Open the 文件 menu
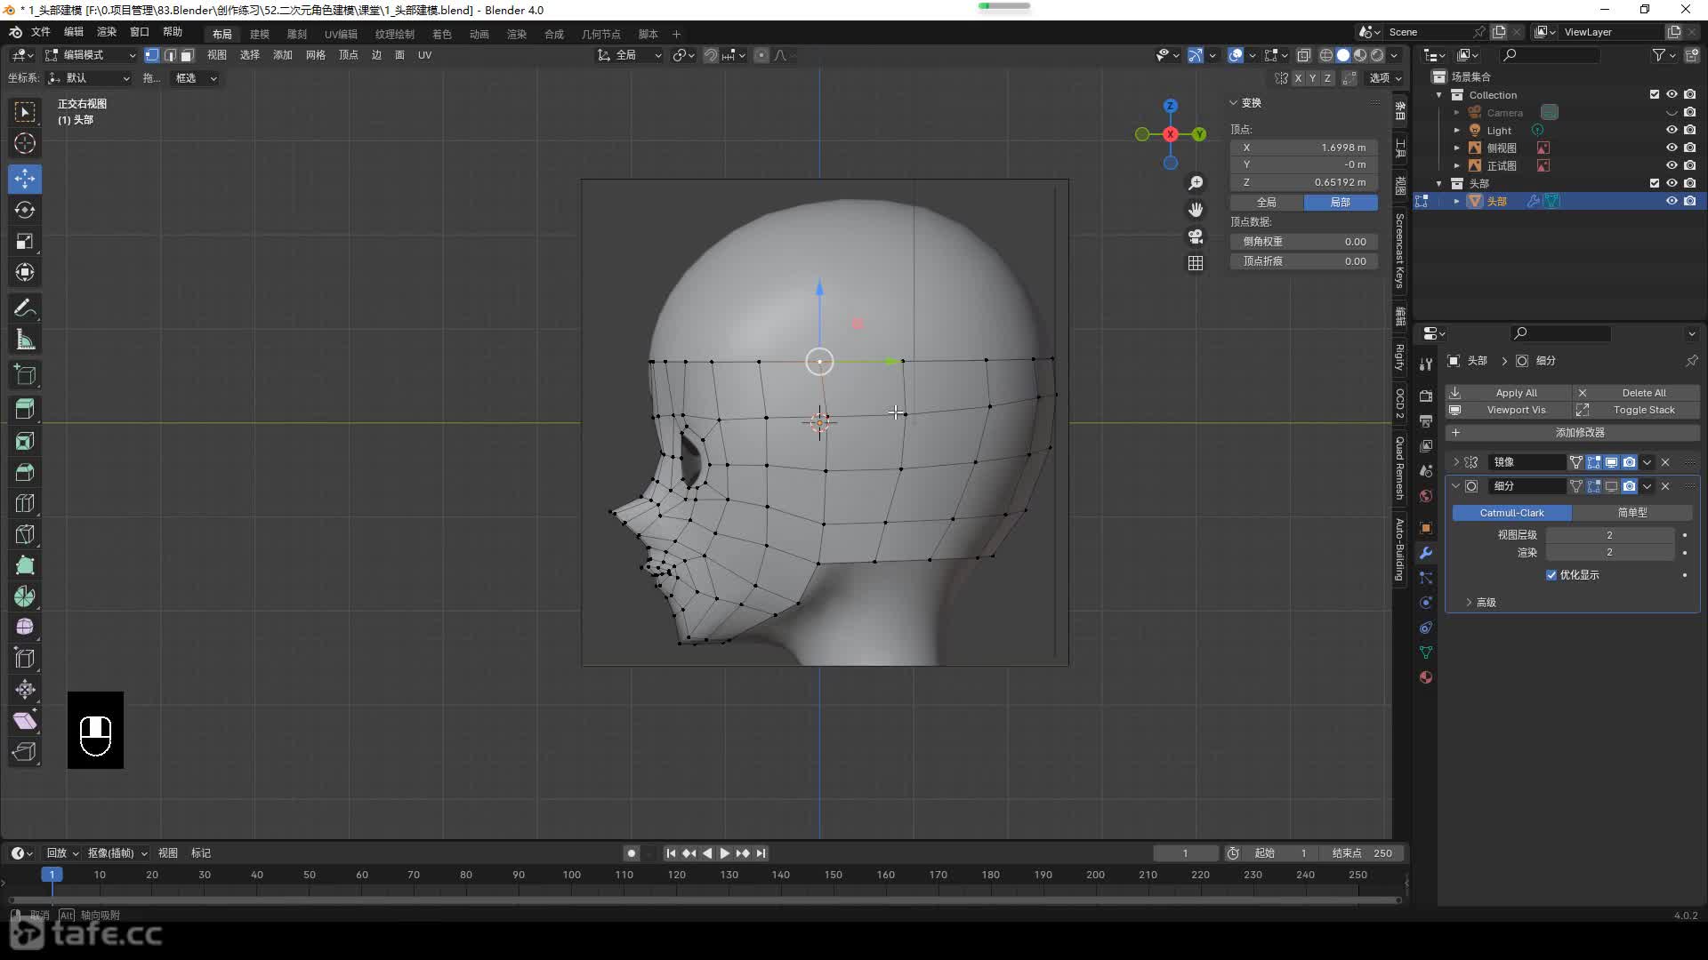Viewport: 1708px width, 960px height. pos(41,32)
